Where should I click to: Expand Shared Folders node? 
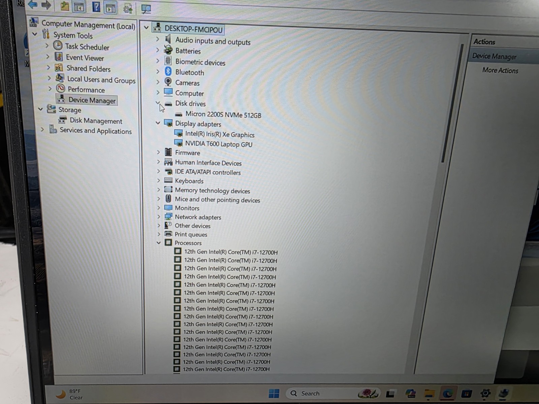coord(48,67)
